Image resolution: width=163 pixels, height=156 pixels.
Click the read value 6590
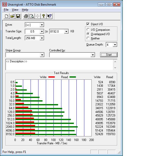[112, 82]
